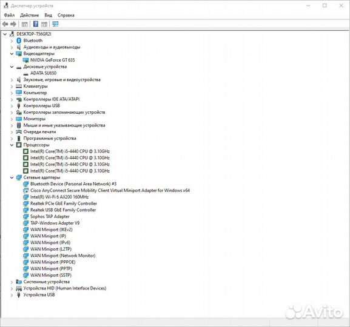
Task: Click the Аудиовходы и аудиовыходы speaker icon
Action: 19,47
